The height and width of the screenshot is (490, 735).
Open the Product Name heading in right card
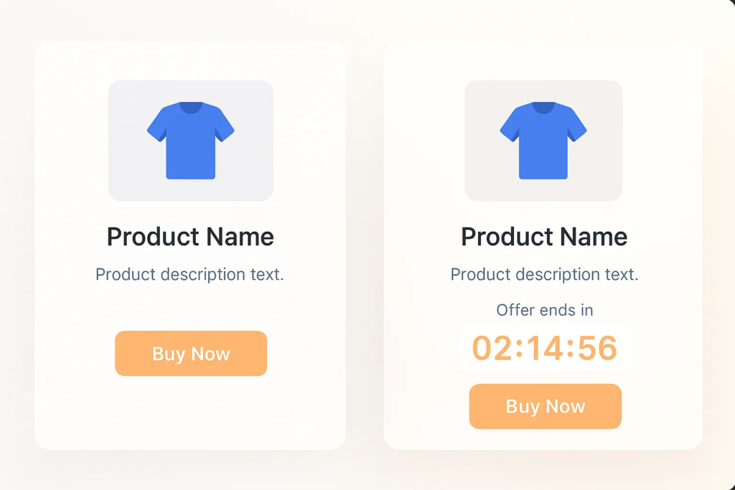point(544,237)
